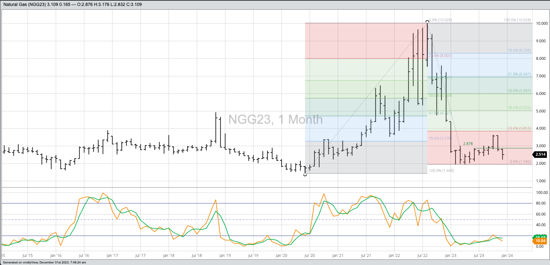The height and width of the screenshot is (265, 550).
Task: Select Jul '20 on the time axis
Action: 309,256
